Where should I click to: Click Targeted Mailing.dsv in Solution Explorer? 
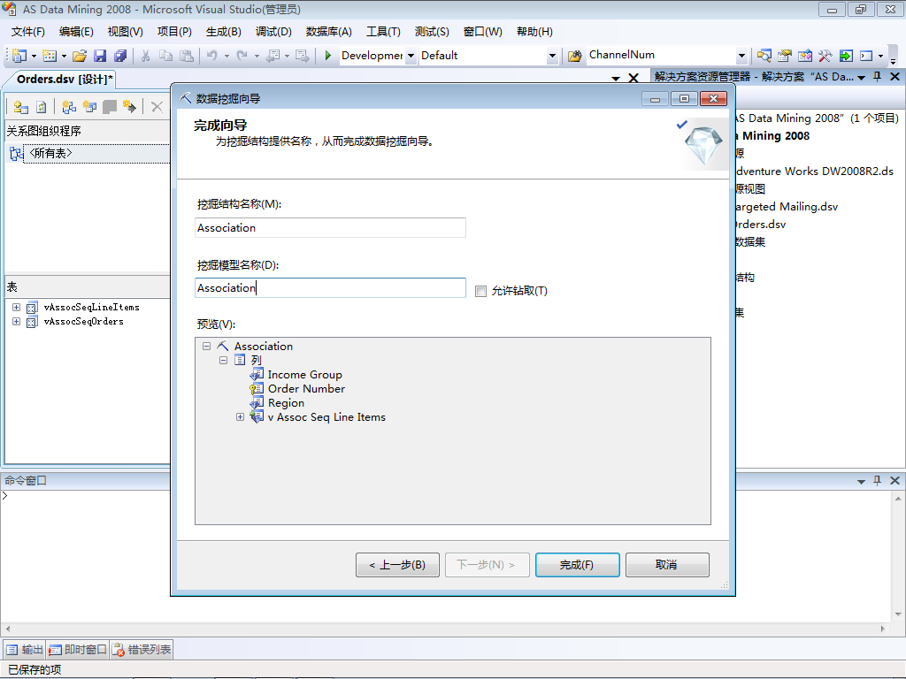click(x=786, y=207)
